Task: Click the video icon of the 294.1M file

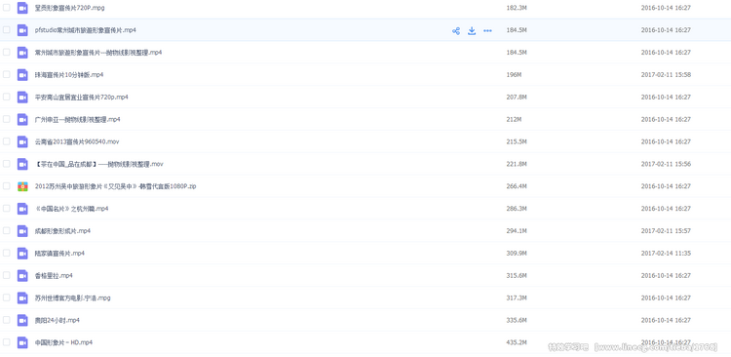Action: click(22, 231)
